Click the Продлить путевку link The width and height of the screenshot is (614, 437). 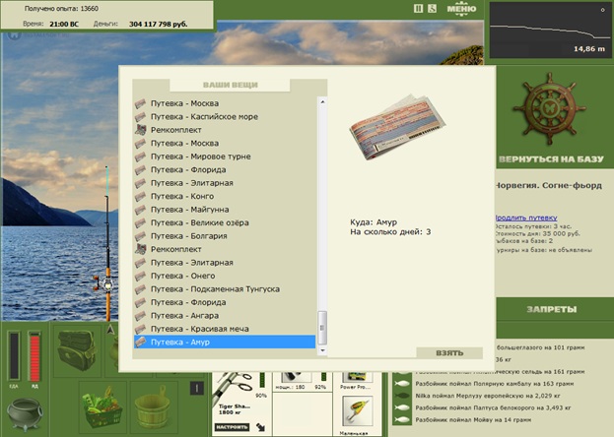click(x=526, y=218)
